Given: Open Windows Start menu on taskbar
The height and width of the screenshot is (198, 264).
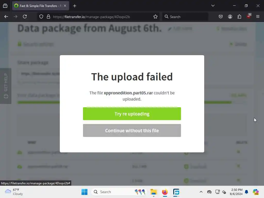Looking at the screenshot, I should click(x=84, y=192).
